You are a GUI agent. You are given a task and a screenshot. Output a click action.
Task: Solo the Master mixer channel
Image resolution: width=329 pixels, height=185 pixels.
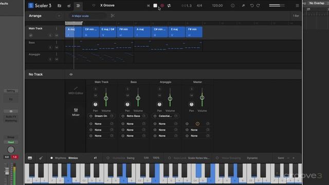(x=191, y=89)
